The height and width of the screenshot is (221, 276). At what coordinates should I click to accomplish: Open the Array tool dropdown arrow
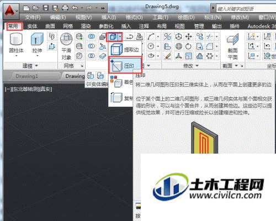pyautogui.click(x=217, y=56)
